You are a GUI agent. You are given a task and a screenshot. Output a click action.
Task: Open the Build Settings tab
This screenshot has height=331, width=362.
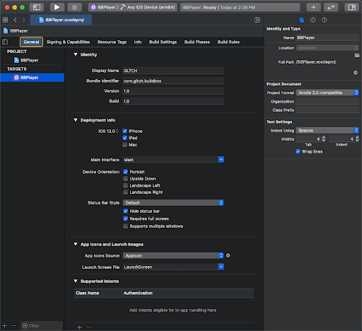163,42
